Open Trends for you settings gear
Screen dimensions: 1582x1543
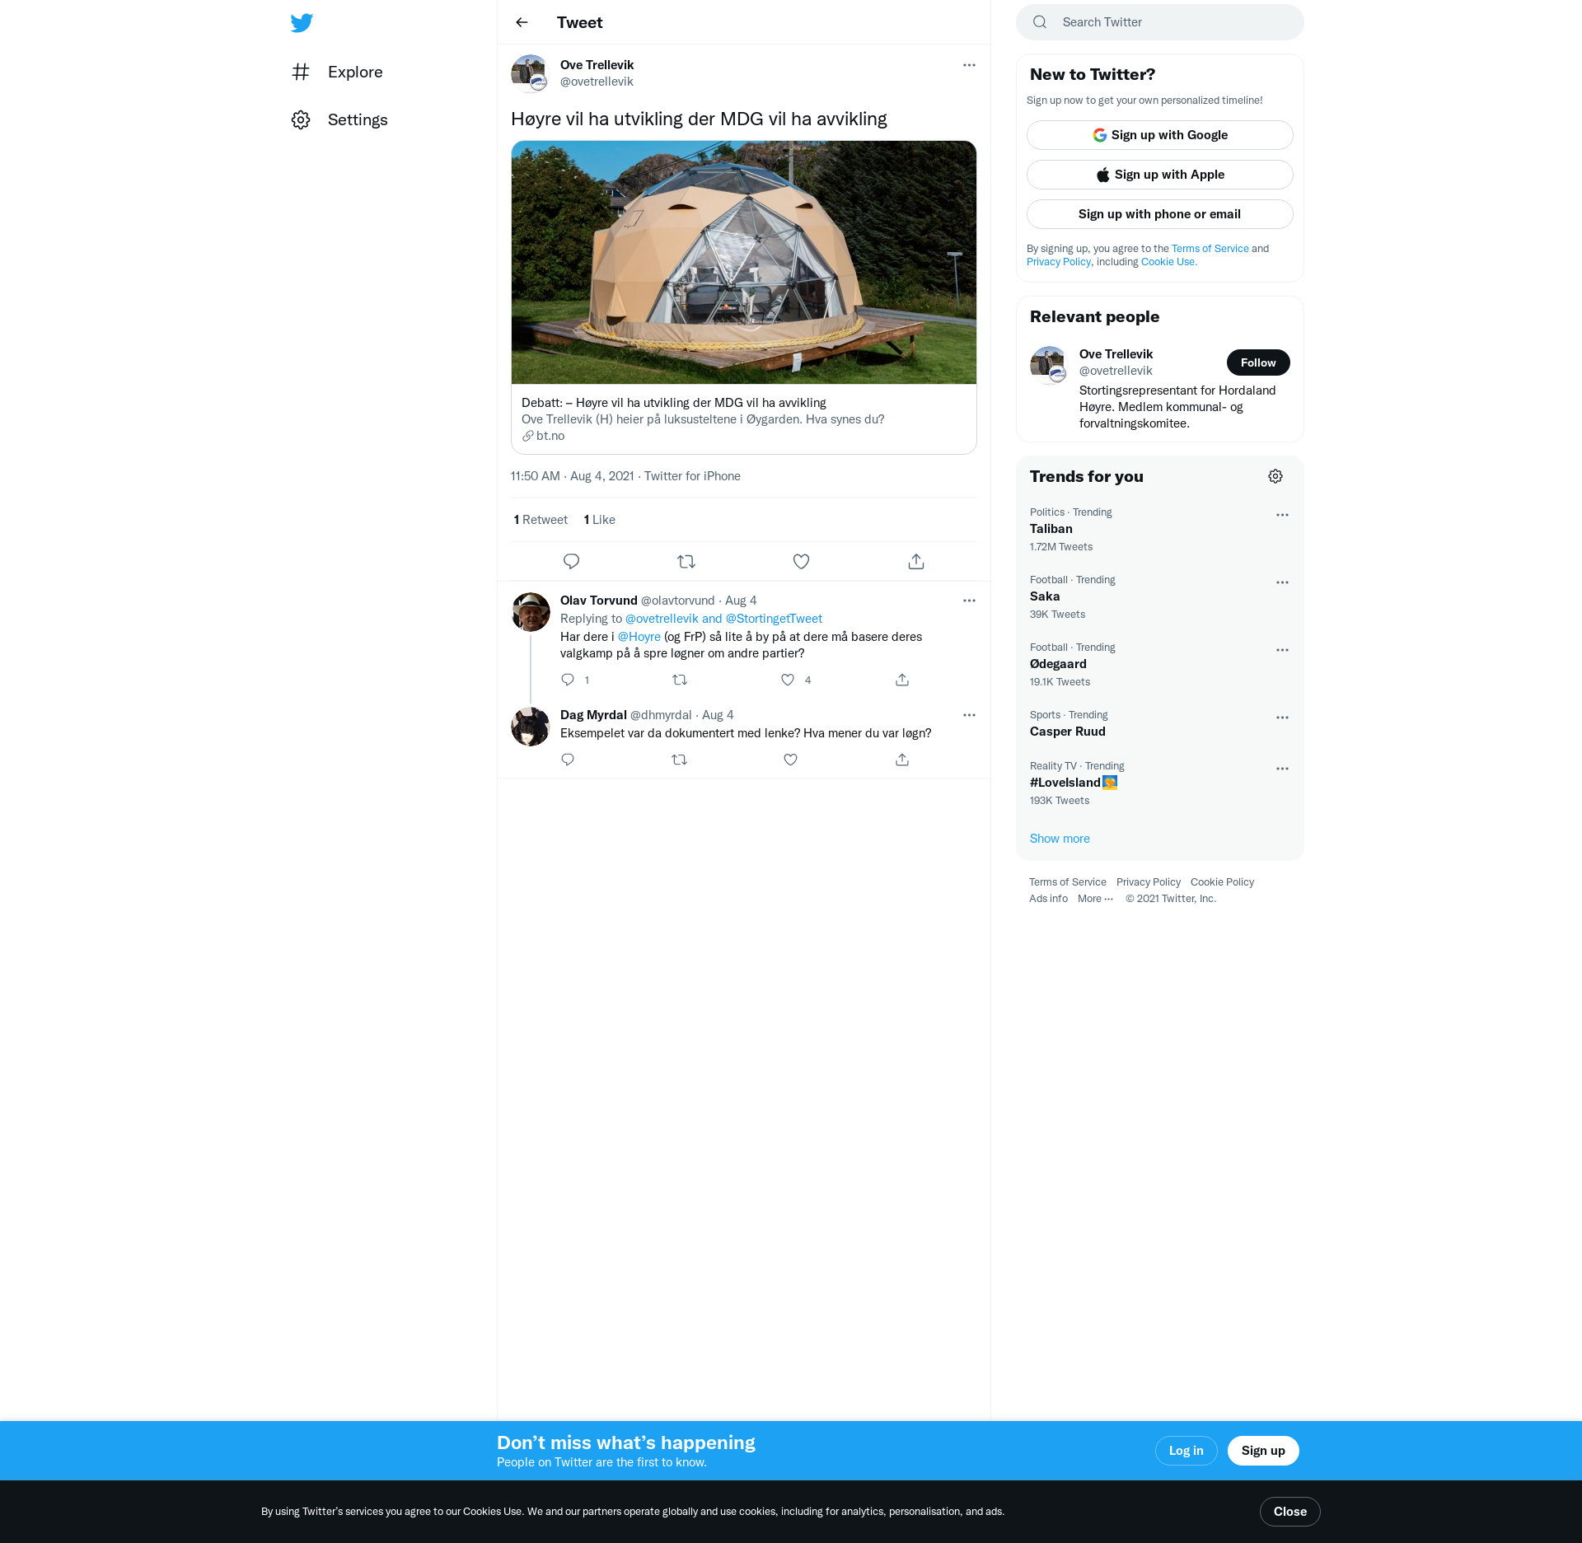(1275, 476)
